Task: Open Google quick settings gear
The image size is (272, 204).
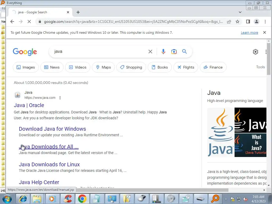Action: (x=255, y=52)
